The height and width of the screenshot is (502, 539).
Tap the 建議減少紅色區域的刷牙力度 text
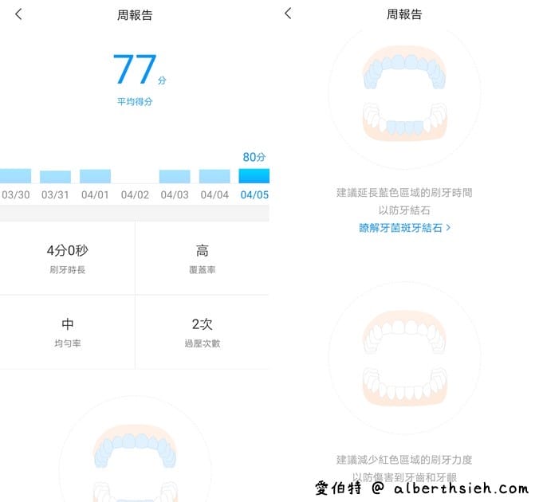click(404, 460)
